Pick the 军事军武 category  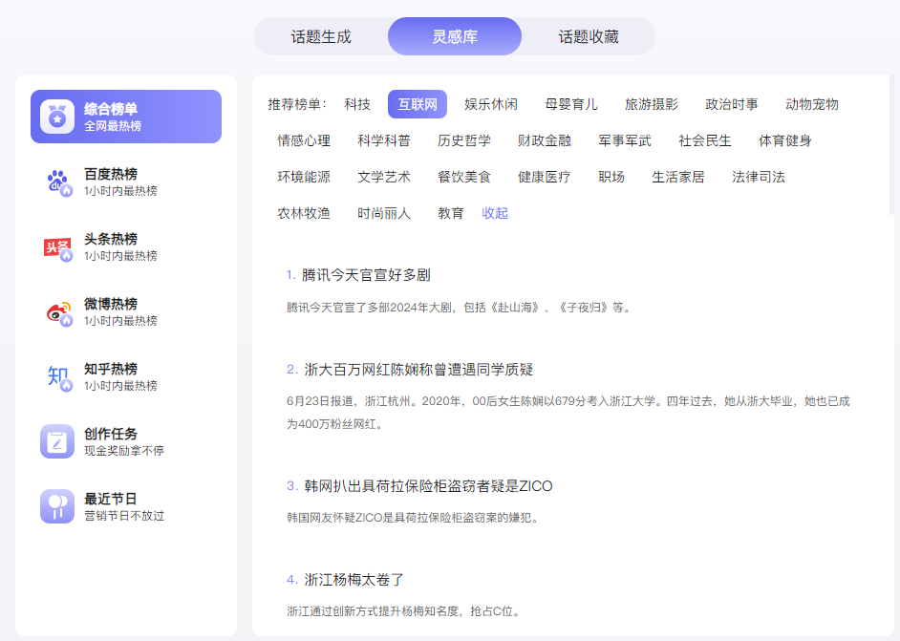pos(625,140)
